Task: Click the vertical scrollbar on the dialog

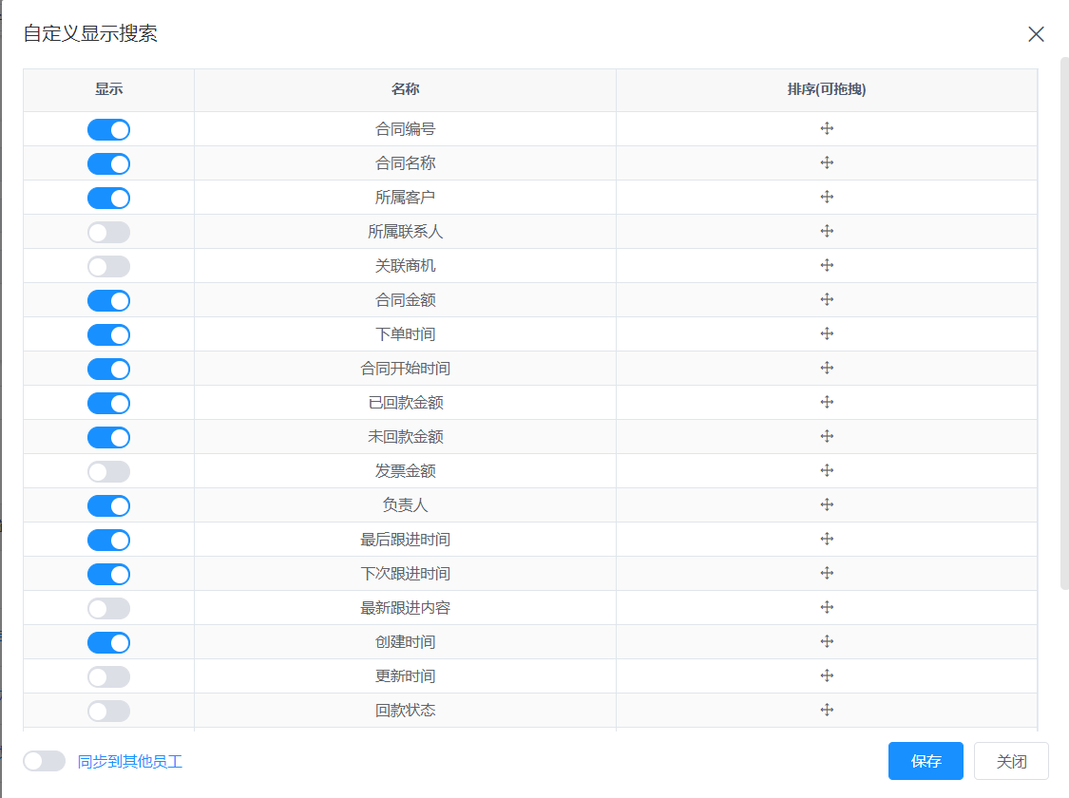Action: click(1064, 323)
